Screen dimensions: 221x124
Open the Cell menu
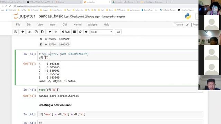point(65,24)
